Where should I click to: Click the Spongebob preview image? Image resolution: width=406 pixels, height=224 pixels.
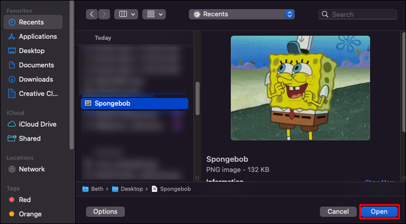(x=300, y=88)
